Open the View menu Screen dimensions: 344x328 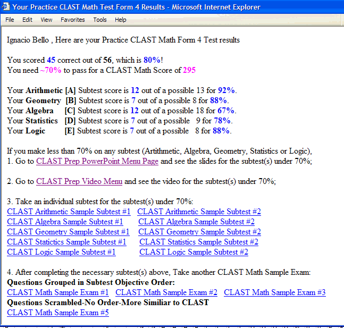[46, 20]
